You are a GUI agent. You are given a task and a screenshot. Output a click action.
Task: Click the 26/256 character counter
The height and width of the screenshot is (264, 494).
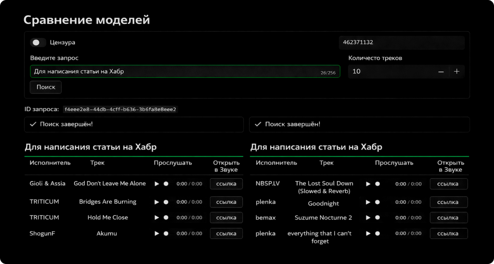[328, 73]
